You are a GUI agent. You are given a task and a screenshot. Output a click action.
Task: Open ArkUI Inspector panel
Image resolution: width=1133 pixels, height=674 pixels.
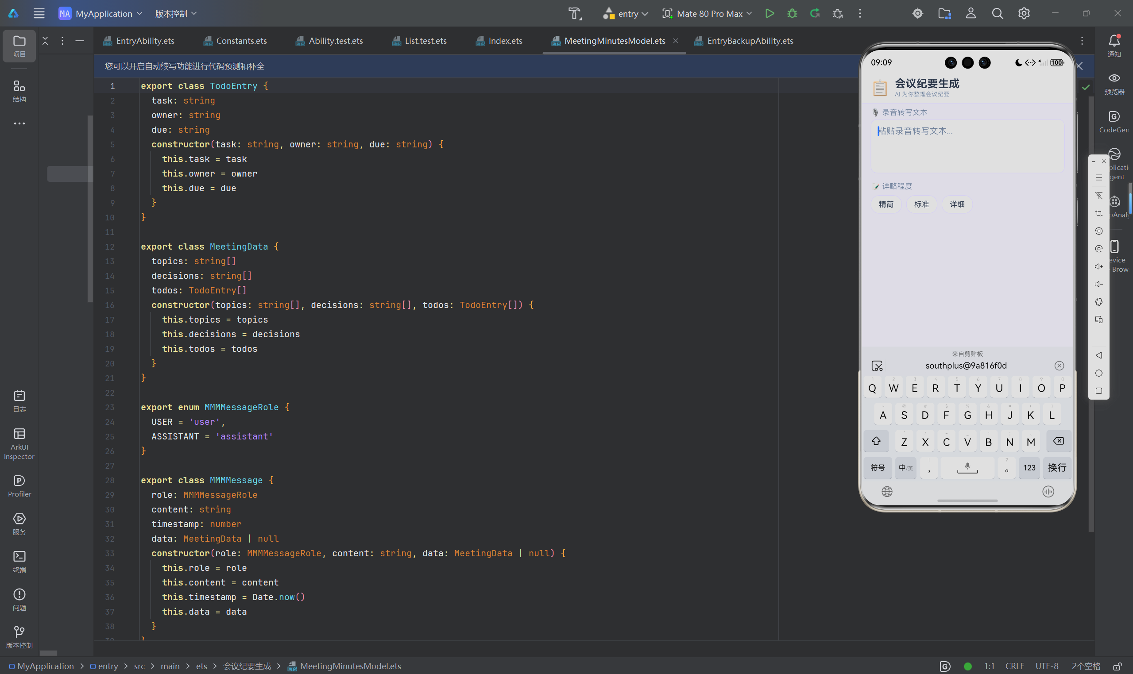tap(19, 444)
